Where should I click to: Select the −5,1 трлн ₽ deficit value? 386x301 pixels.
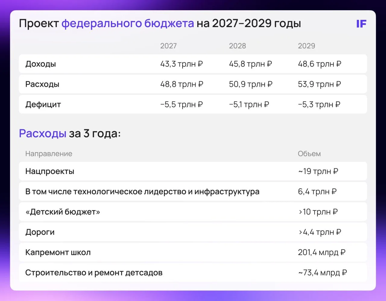pyautogui.click(x=249, y=104)
